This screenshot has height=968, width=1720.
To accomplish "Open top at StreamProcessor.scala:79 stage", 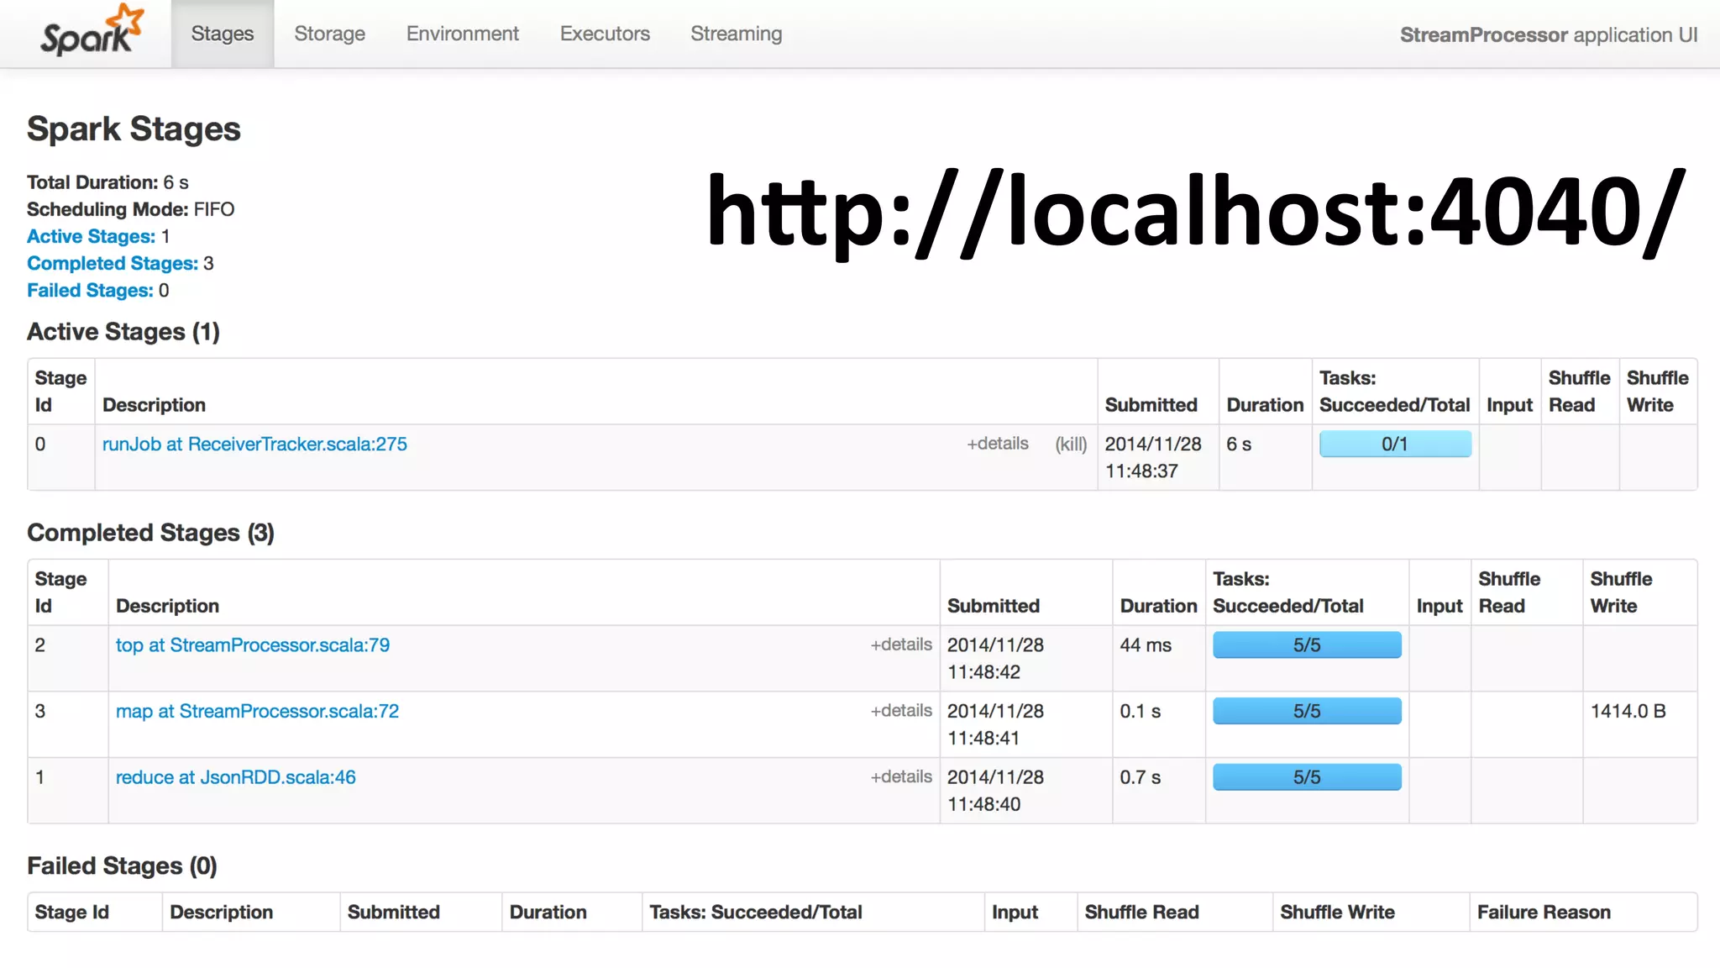I will [253, 644].
